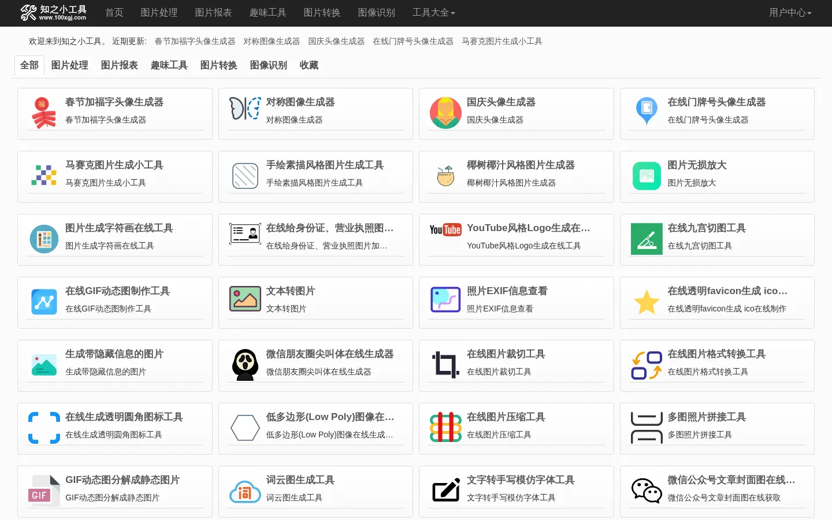Click the scream face icon for 微信朋友圈尖叫体在线生成器

[245, 365]
